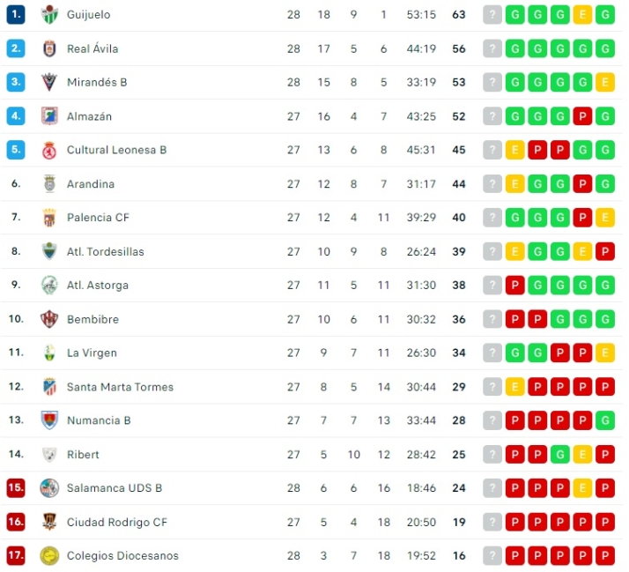Click the Almazán club badge

[49, 116]
